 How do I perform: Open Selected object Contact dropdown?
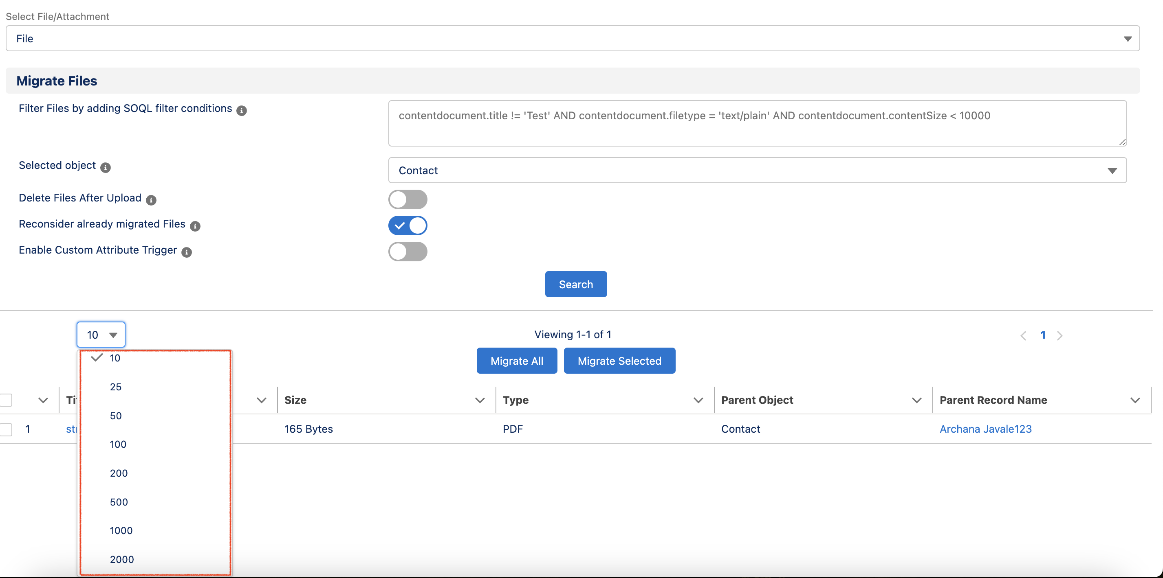coord(757,171)
